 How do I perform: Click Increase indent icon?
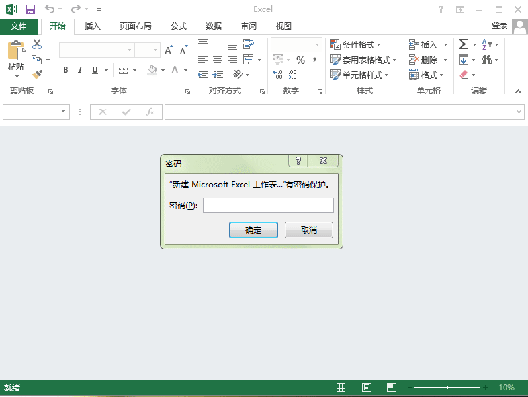[x=218, y=75]
